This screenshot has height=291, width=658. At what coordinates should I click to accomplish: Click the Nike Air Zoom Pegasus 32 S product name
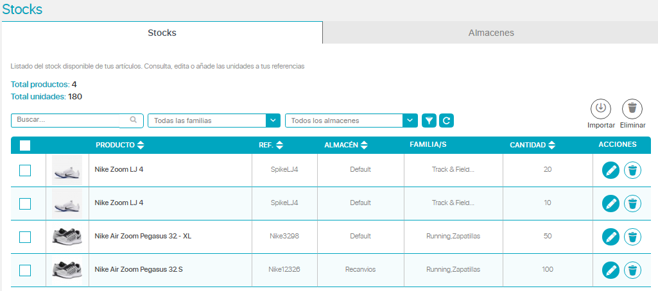point(139,269)
